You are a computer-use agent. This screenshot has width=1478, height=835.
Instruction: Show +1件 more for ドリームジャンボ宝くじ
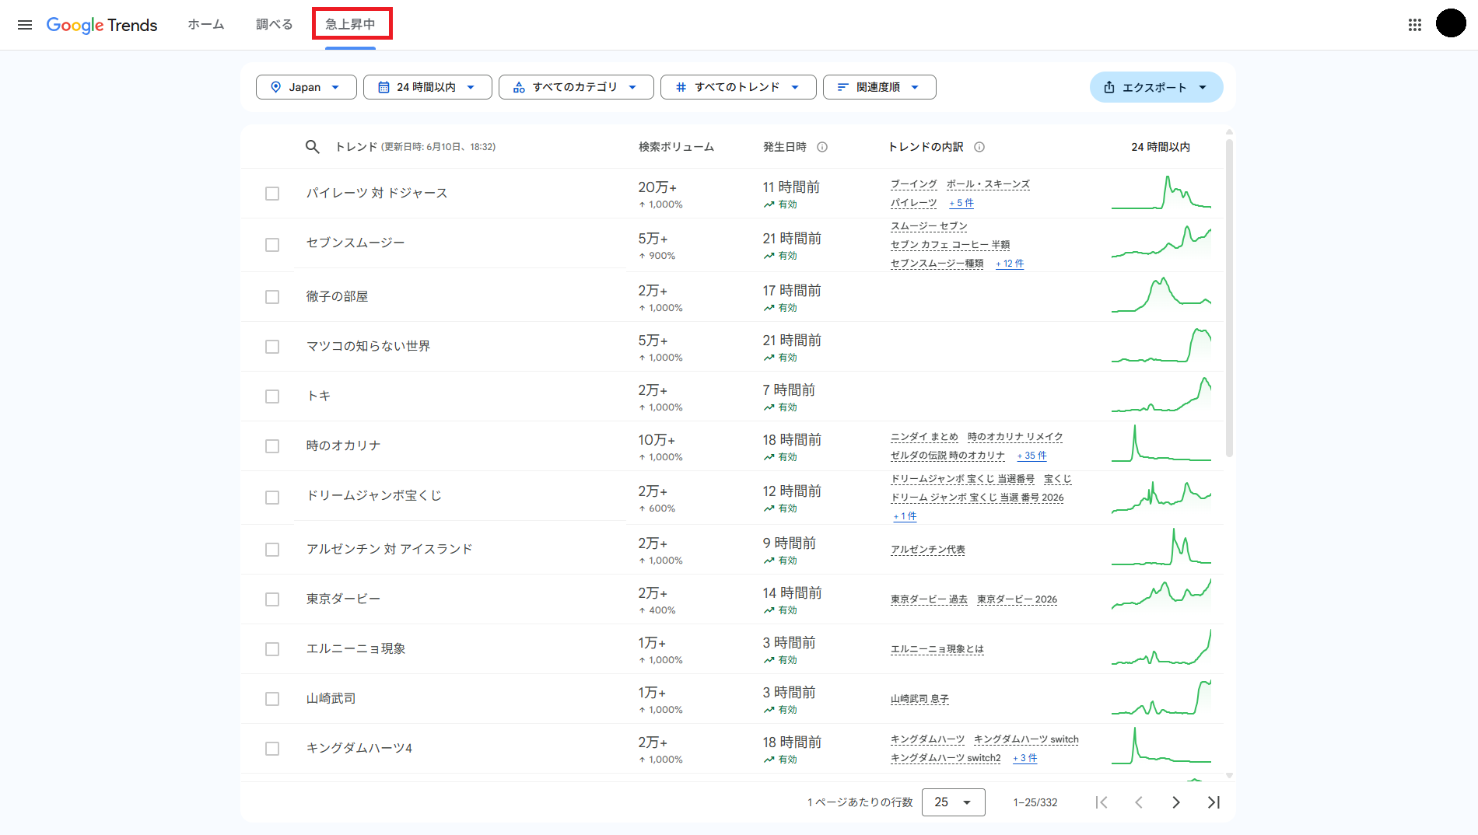(905, 516)
